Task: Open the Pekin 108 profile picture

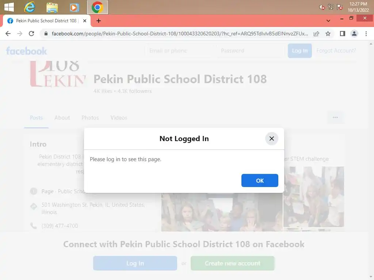Action: click(58, 74)
